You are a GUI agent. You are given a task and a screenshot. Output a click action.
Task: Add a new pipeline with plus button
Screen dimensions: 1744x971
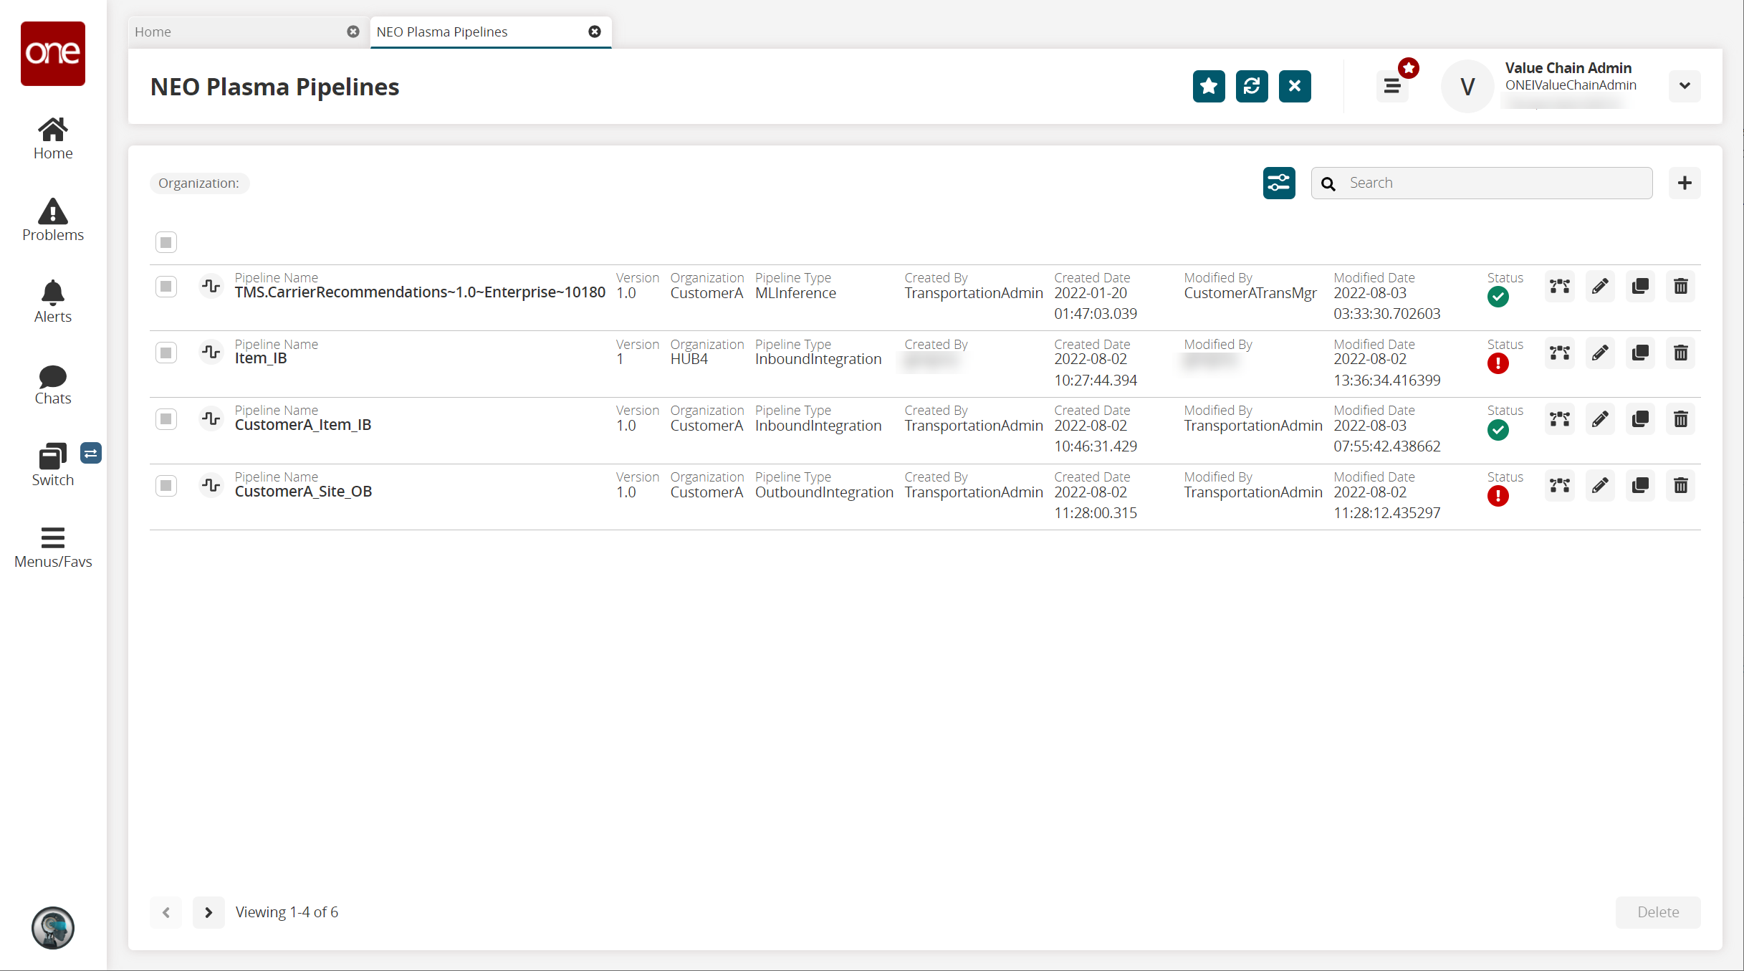1684,183
